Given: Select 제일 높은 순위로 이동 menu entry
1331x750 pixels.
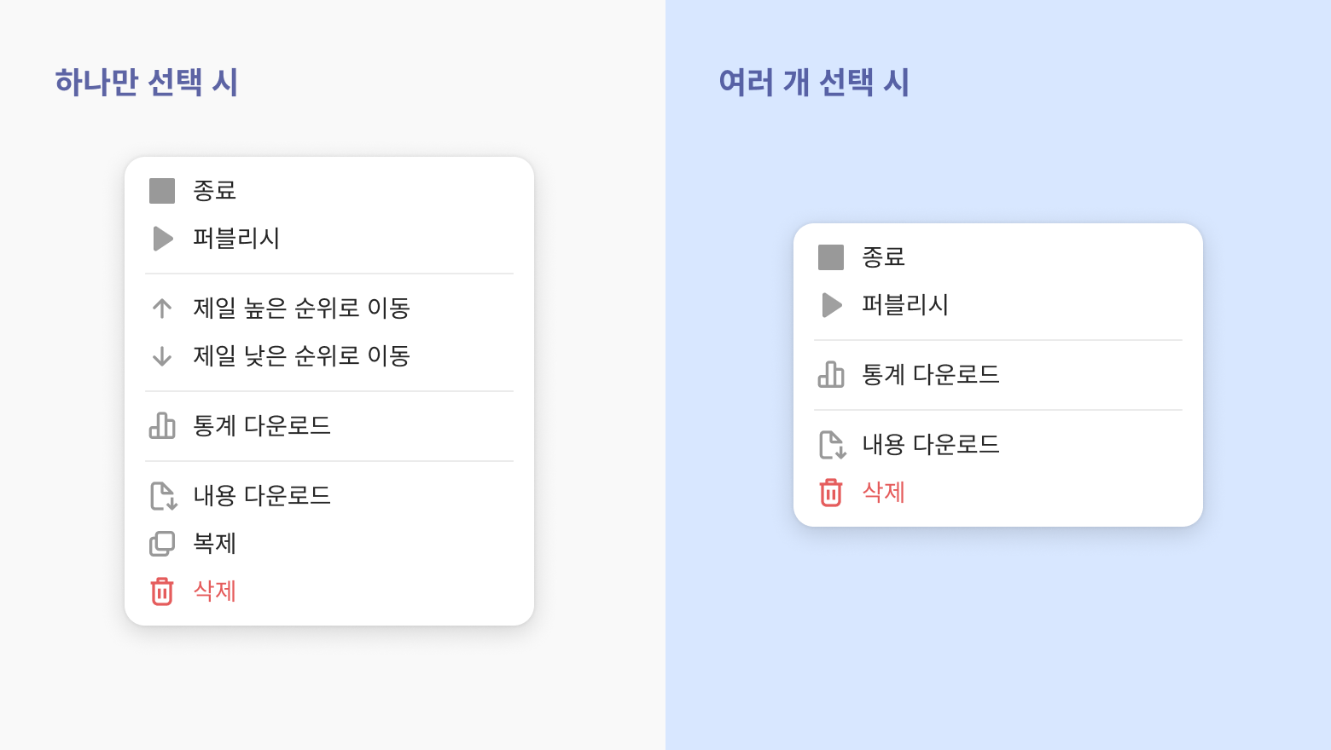Looking at the screenshot, I should click(329, 308).
